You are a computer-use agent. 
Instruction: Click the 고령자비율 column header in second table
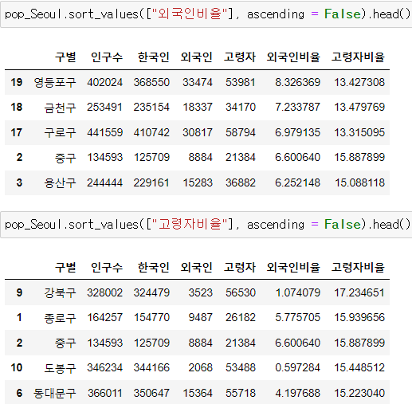[x=358, y=267]
